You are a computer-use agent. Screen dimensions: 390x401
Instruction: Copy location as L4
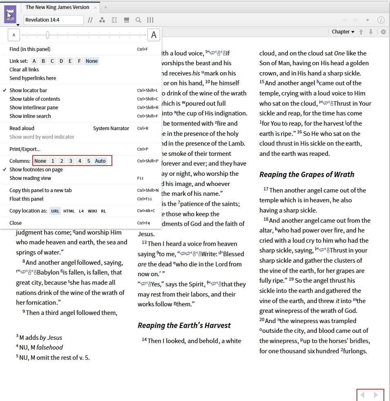(81, 211)
